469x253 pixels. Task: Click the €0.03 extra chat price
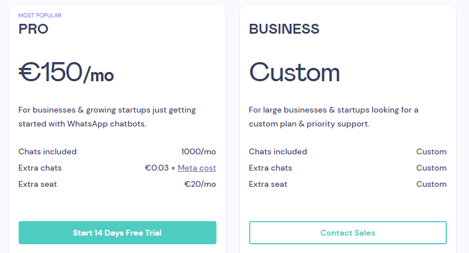click(x=157, y=168)
